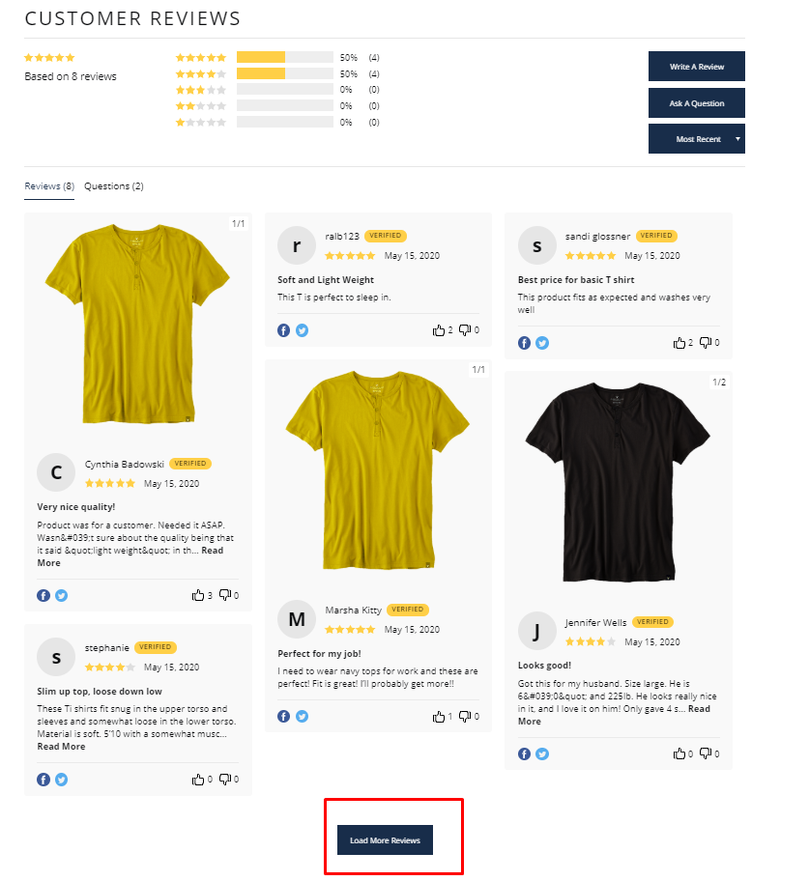Thumbs up sandi glossner's review

tap(679, 342)
